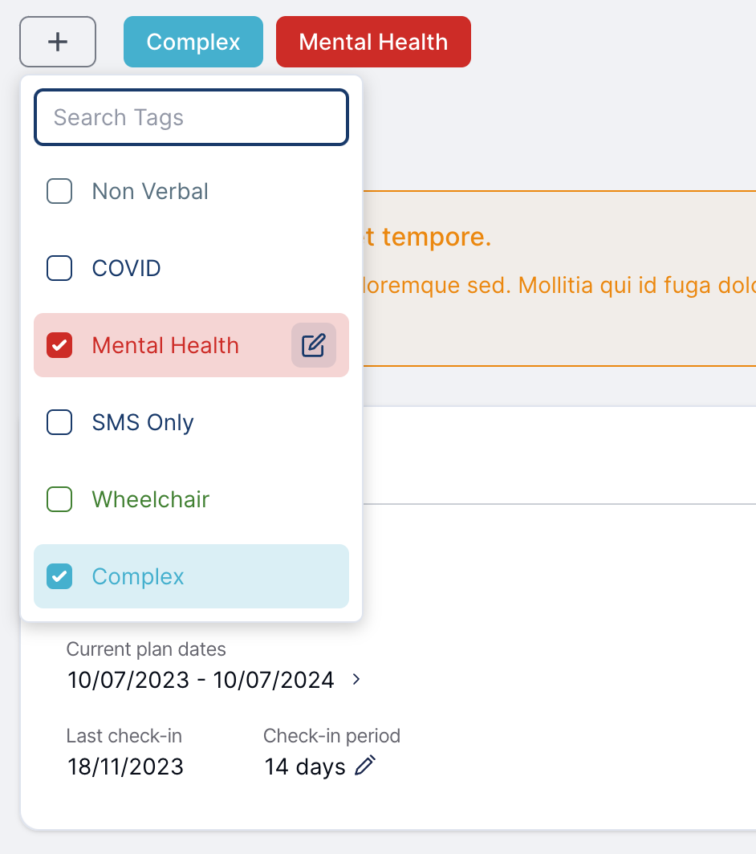756x854 pixels.
Task: Click the Search Tags input field
Action: (191, 118)
